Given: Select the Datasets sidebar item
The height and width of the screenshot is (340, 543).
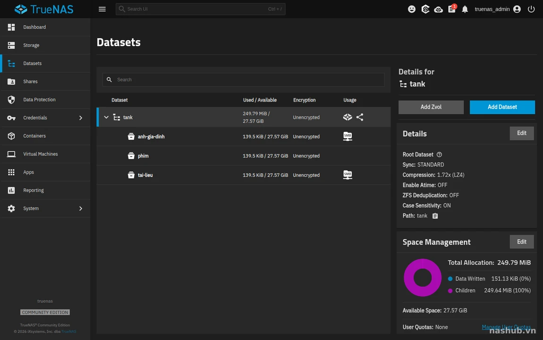Looking at the screenshot, I should pyautogui.click(x=45, y=63).
